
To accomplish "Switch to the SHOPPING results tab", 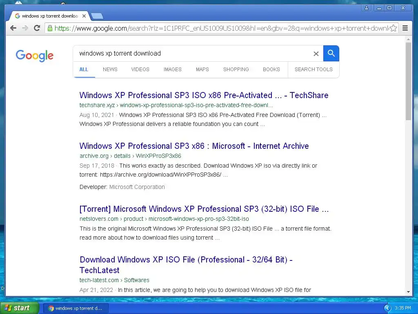I will coord(236,70).
